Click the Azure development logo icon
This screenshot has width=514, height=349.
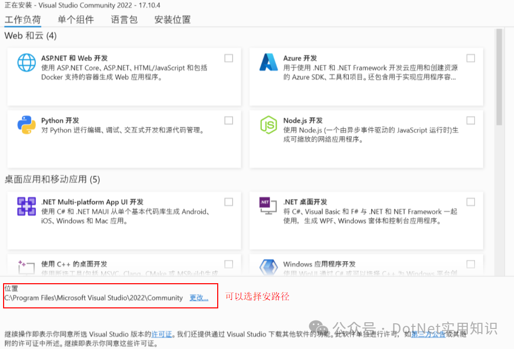click(269, 62)
